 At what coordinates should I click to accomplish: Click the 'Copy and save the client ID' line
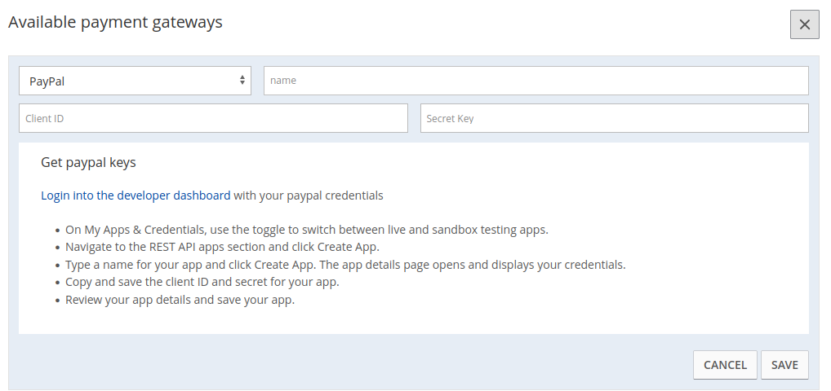(x=202, y=282)
